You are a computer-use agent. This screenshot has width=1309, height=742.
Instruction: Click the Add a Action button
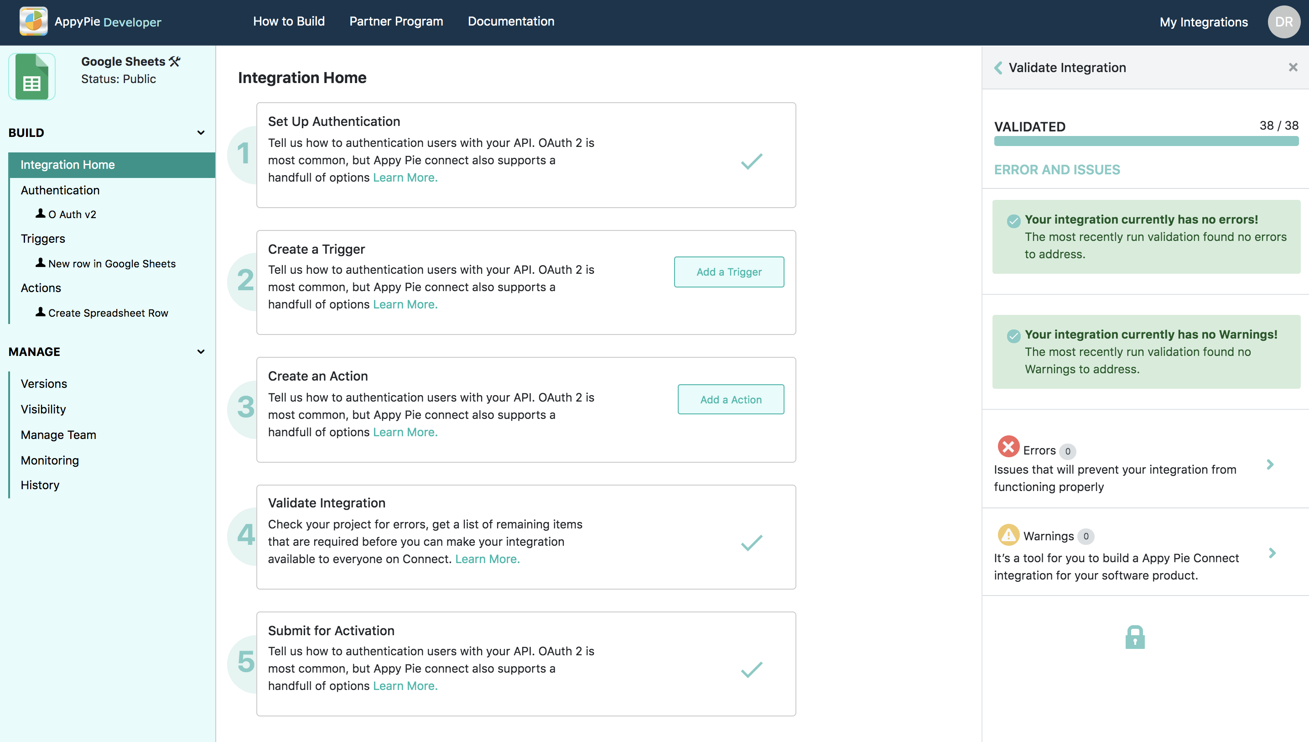point(730,399)
